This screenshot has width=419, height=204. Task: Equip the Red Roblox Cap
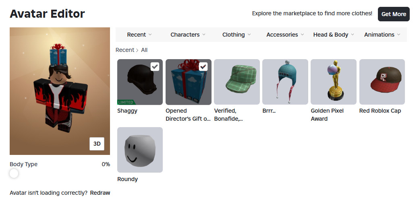tap(382, 82)
